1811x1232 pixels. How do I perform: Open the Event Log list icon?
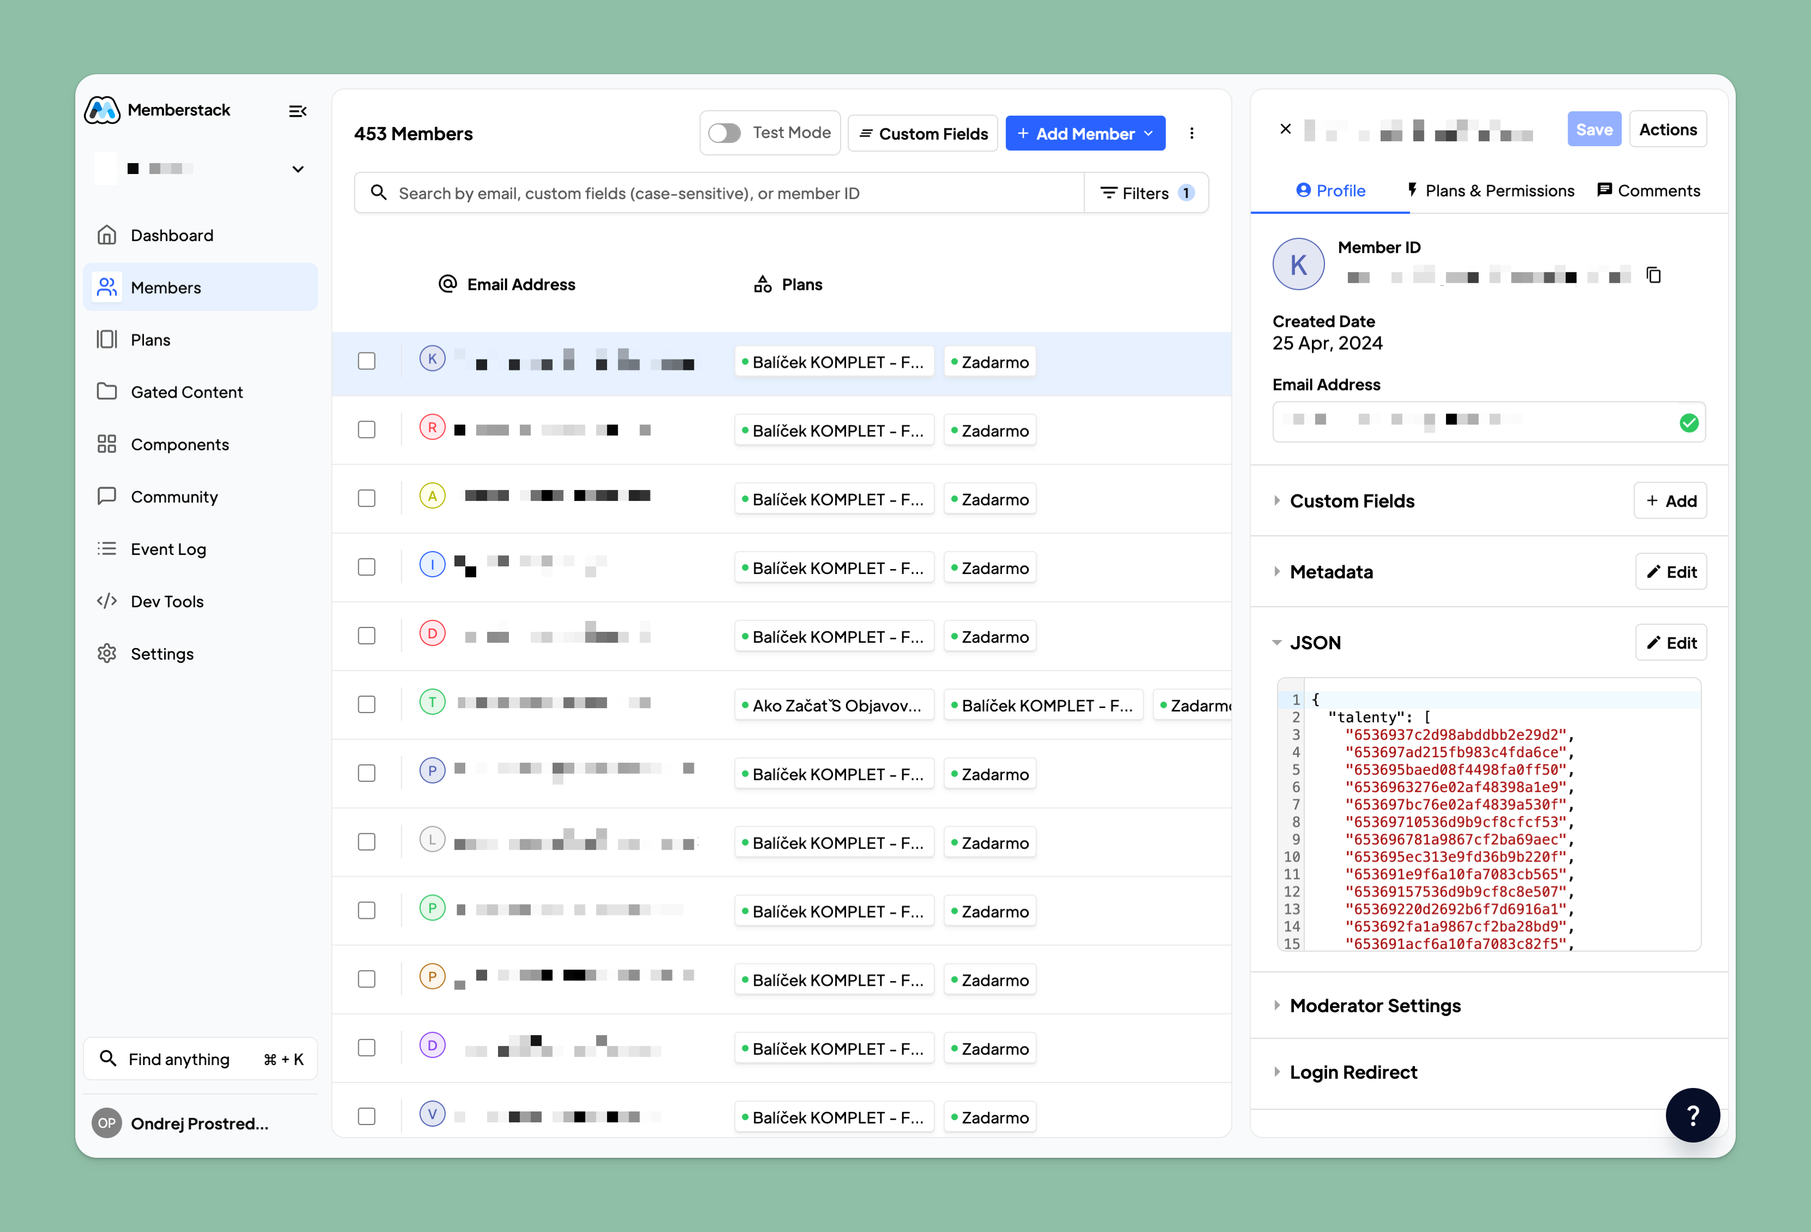107,549
